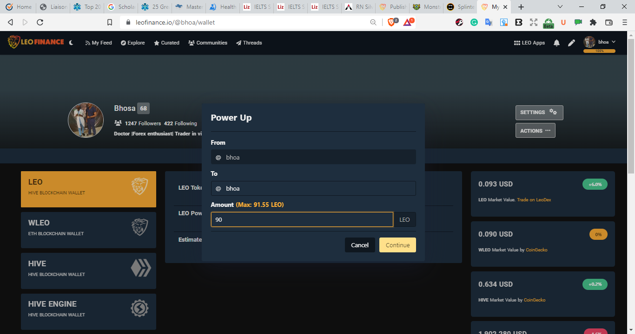Close the current My wallet tab
The image size is (635, 334).
coord(505,7)
